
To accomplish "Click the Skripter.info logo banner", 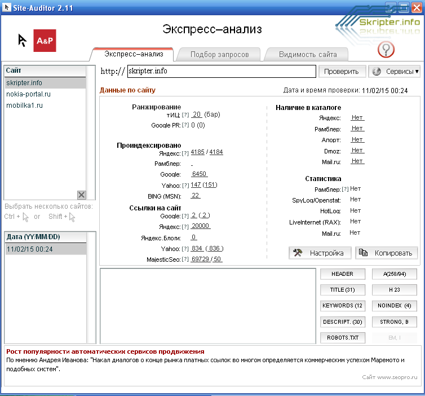I will [378, 25].
